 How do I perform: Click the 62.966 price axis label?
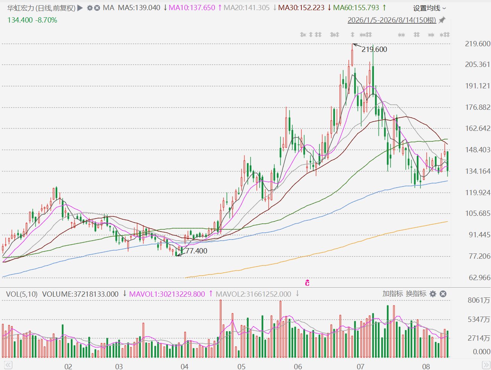479,277
